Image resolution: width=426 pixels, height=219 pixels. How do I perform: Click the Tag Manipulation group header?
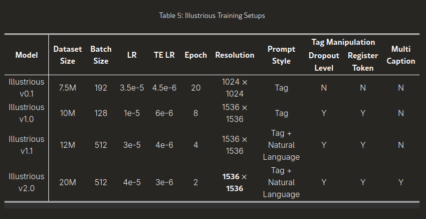pyautogui.click(x=343, y=42)
